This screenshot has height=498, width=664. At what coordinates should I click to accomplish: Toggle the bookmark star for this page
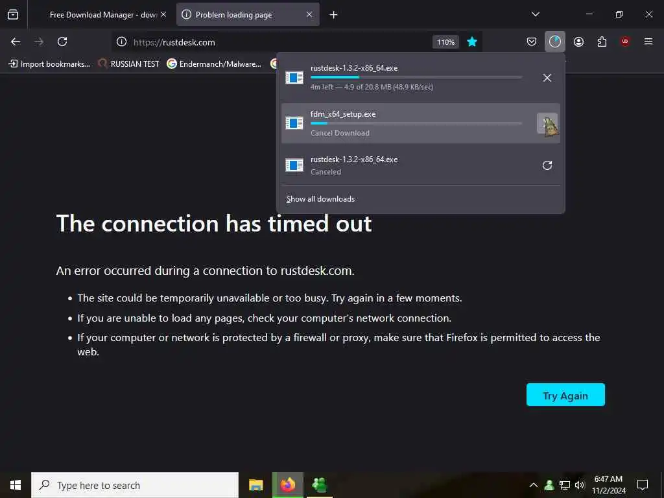pyautogui.click(x=472, y=41)
